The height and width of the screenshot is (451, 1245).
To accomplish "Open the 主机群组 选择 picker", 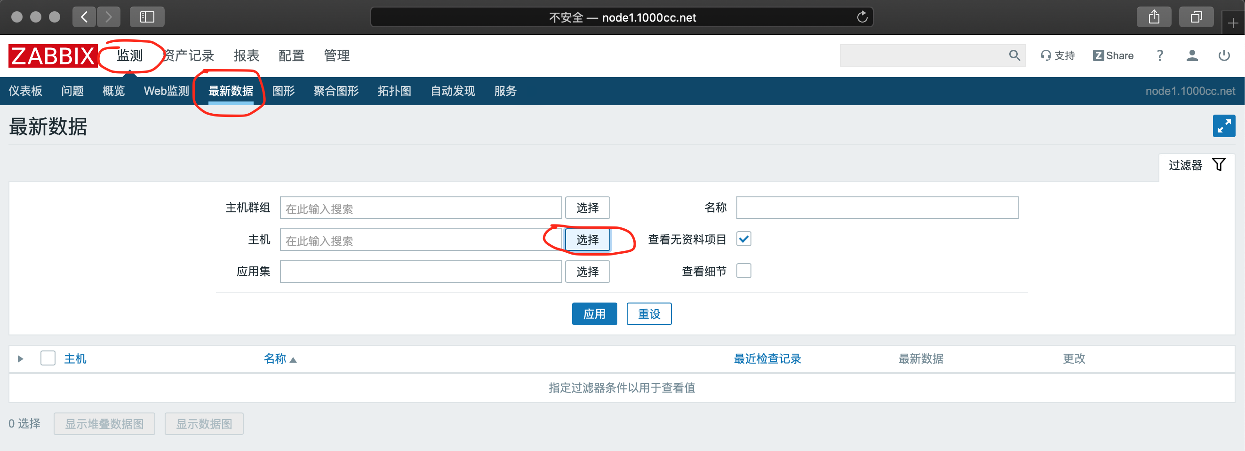I will 587,208.
